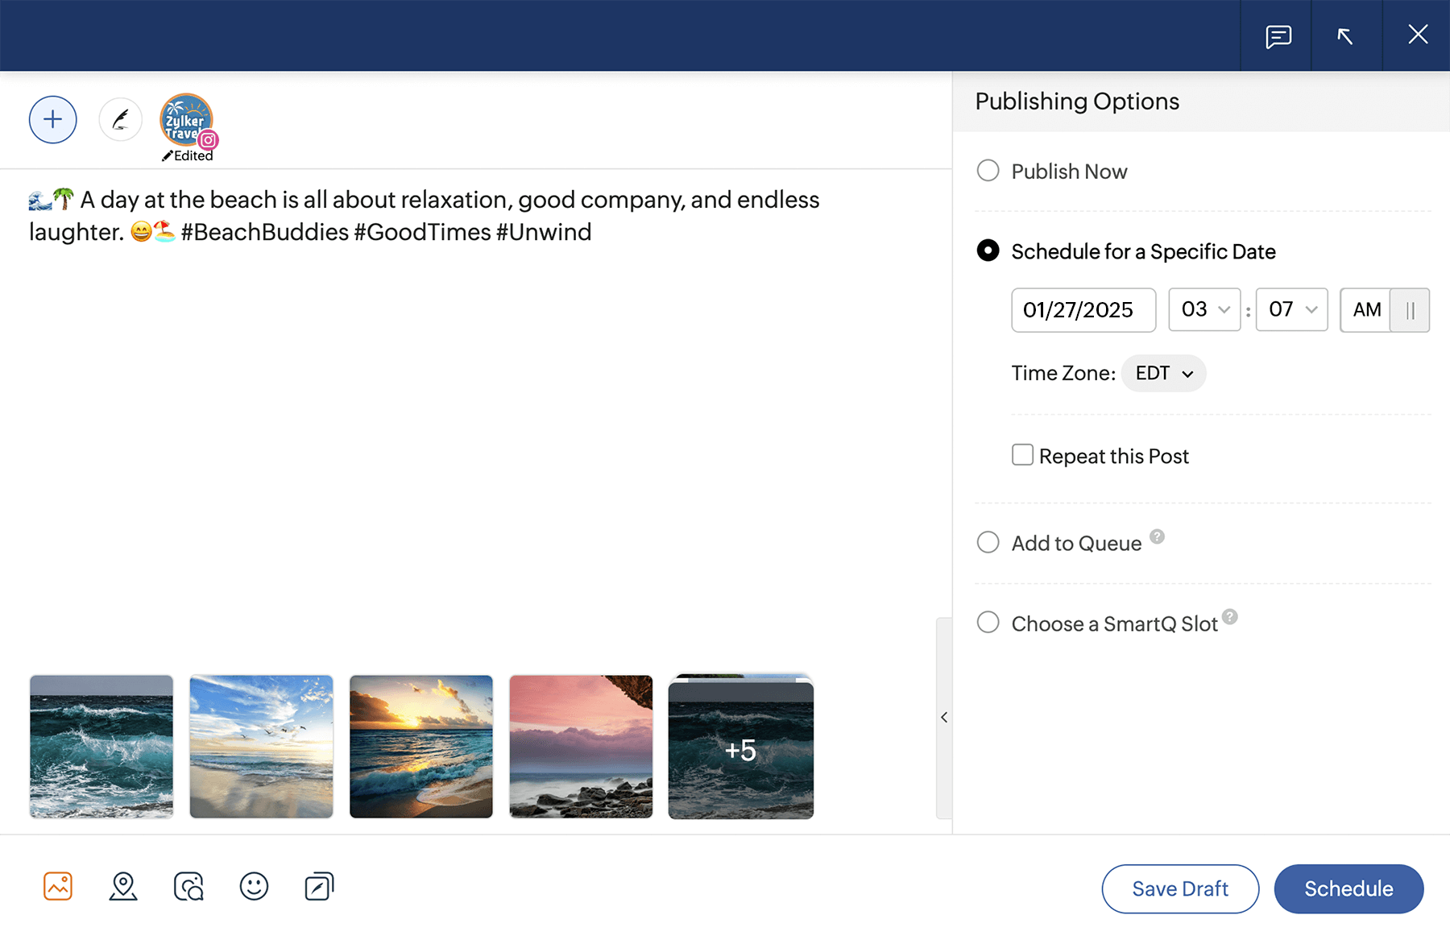Select the first ocean waves thumbnail
The image size is (1450, 940).
(101, 747)
